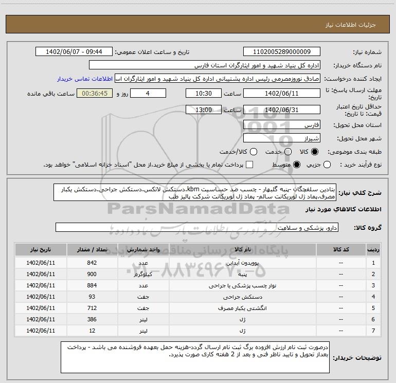This screenshot has height=383, width=396.
Task: Click the واحد شمارش column header
Action: point(143,249)
